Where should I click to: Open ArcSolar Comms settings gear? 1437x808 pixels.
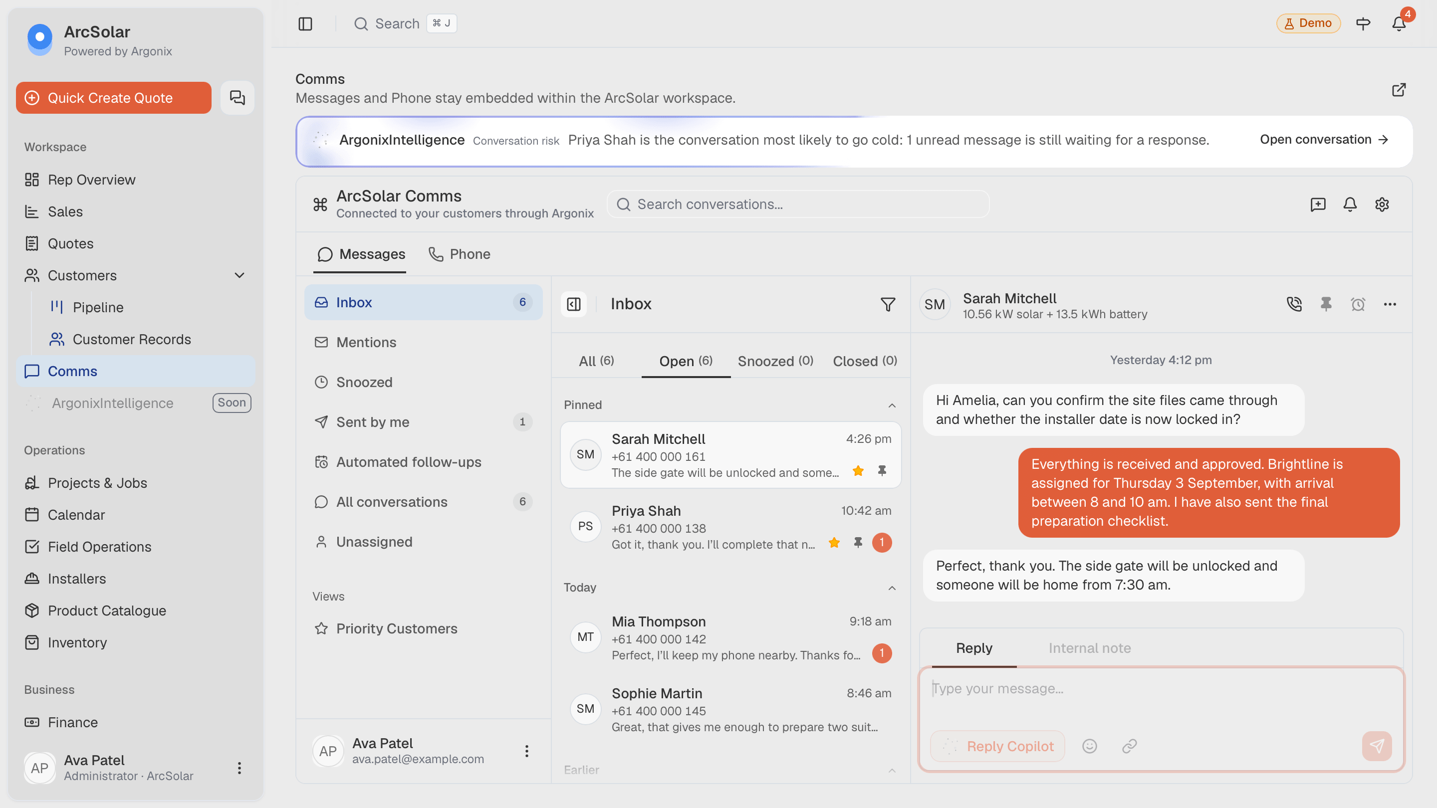tap(1382, 204)
